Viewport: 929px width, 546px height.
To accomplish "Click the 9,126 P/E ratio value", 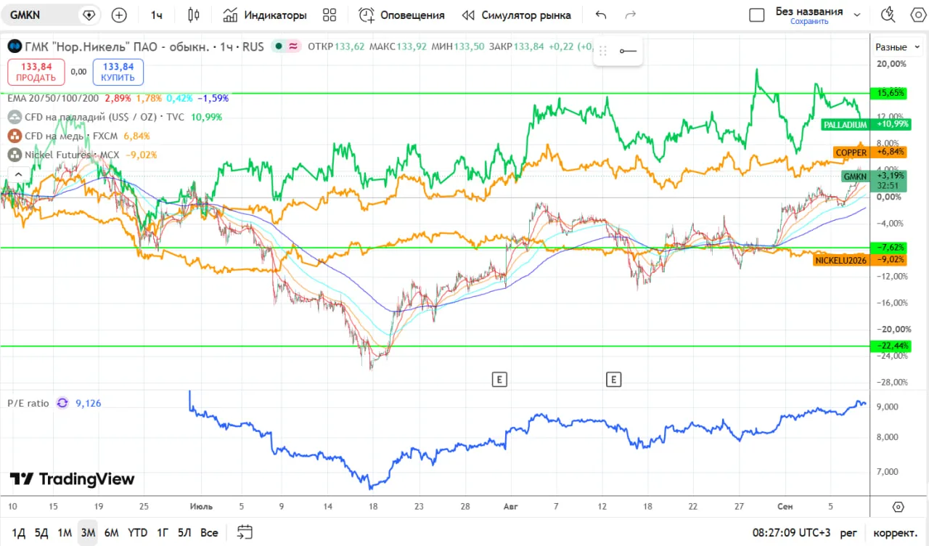I will click(88, 403).
